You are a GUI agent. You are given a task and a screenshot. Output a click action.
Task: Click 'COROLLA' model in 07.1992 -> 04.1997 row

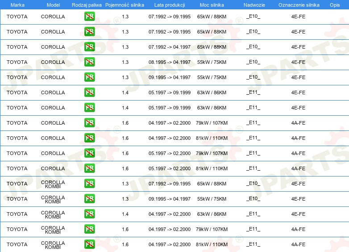point(53,47)
